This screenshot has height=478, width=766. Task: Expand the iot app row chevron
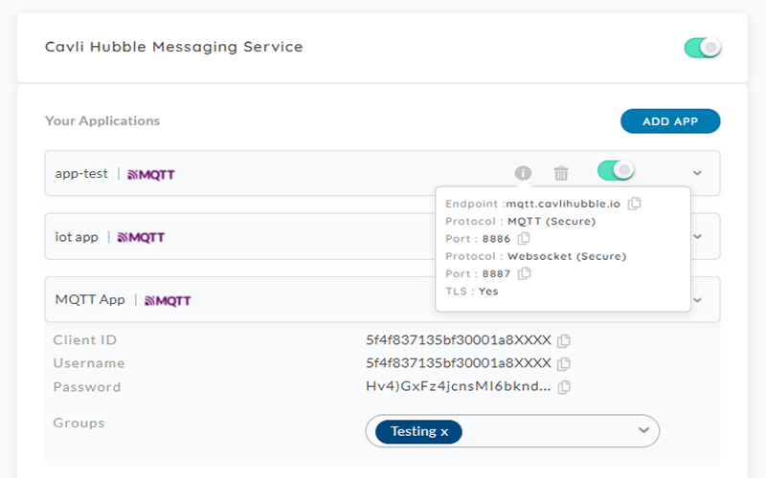(x=697, y=236)
